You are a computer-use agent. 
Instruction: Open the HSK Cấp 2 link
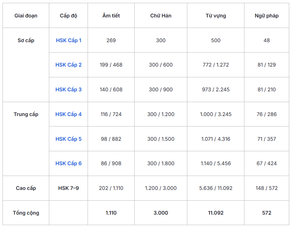[69, 65]
